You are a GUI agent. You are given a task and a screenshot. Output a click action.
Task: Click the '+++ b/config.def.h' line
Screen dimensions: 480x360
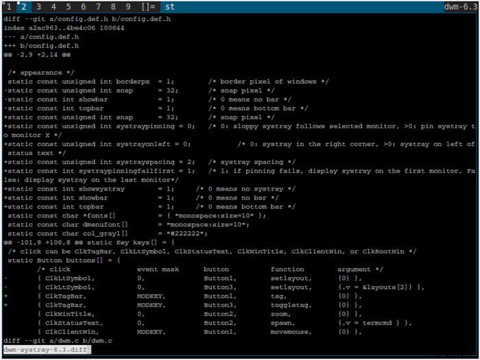[41, 46]
